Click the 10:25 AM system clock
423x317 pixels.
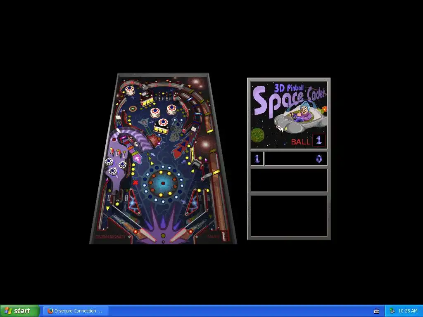[408, 311]
